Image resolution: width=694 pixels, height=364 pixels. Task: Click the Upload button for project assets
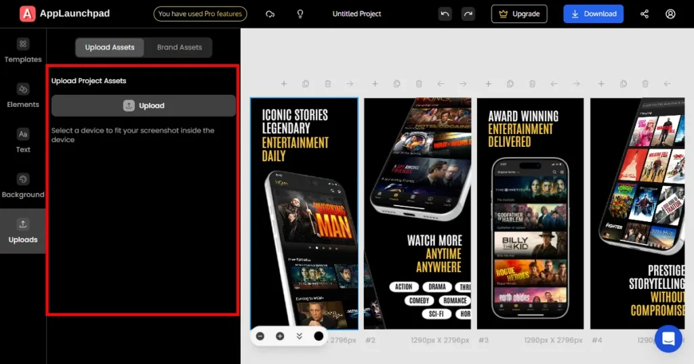[144, 106]
